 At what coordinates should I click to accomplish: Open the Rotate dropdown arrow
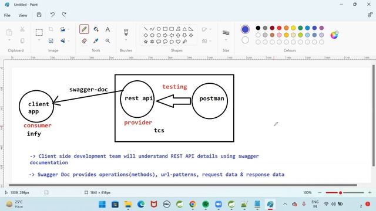69,29
